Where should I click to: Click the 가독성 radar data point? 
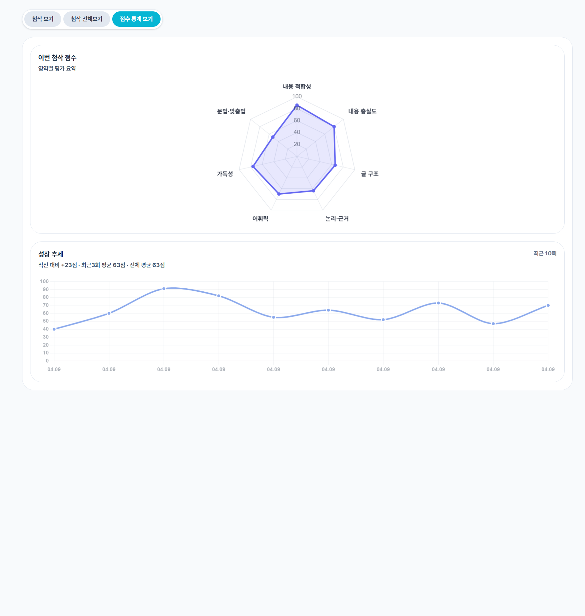pos(253,166)
